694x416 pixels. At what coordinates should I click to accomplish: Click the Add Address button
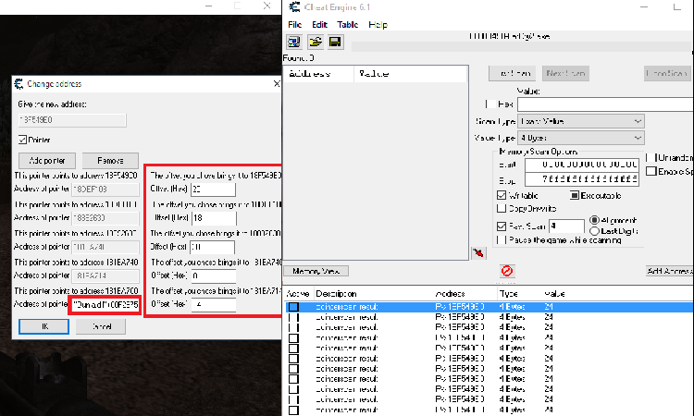pyautogui.click(x=670, y=271)
